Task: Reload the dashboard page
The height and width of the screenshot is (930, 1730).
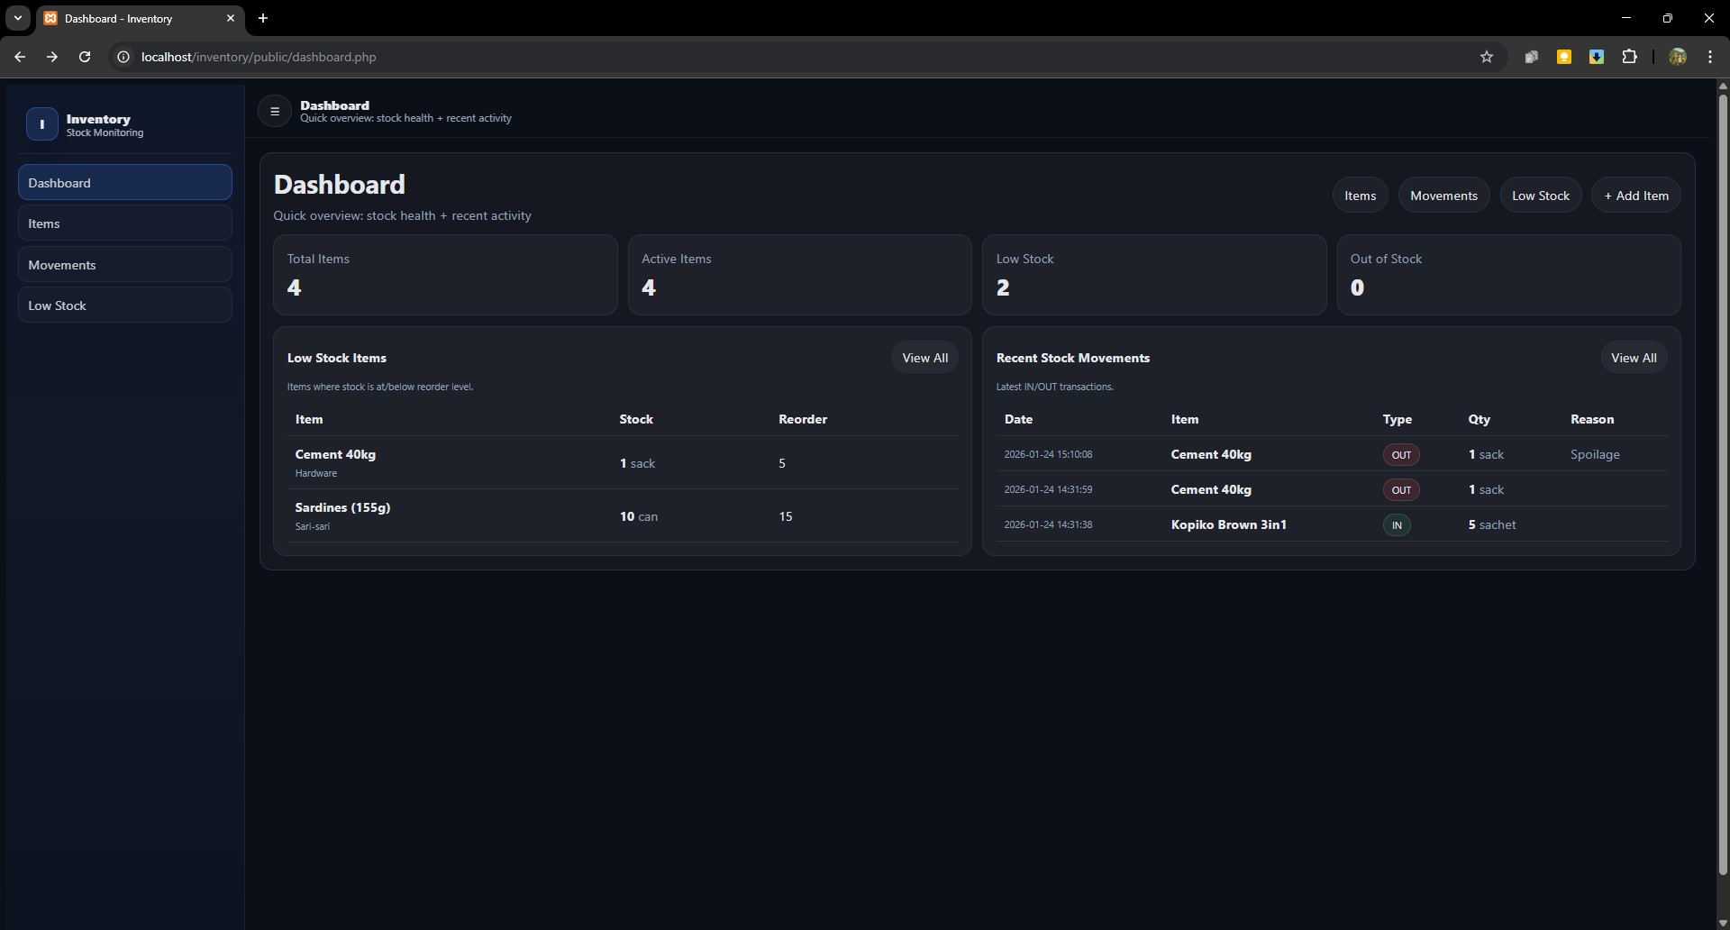Action: coord(84,57)
